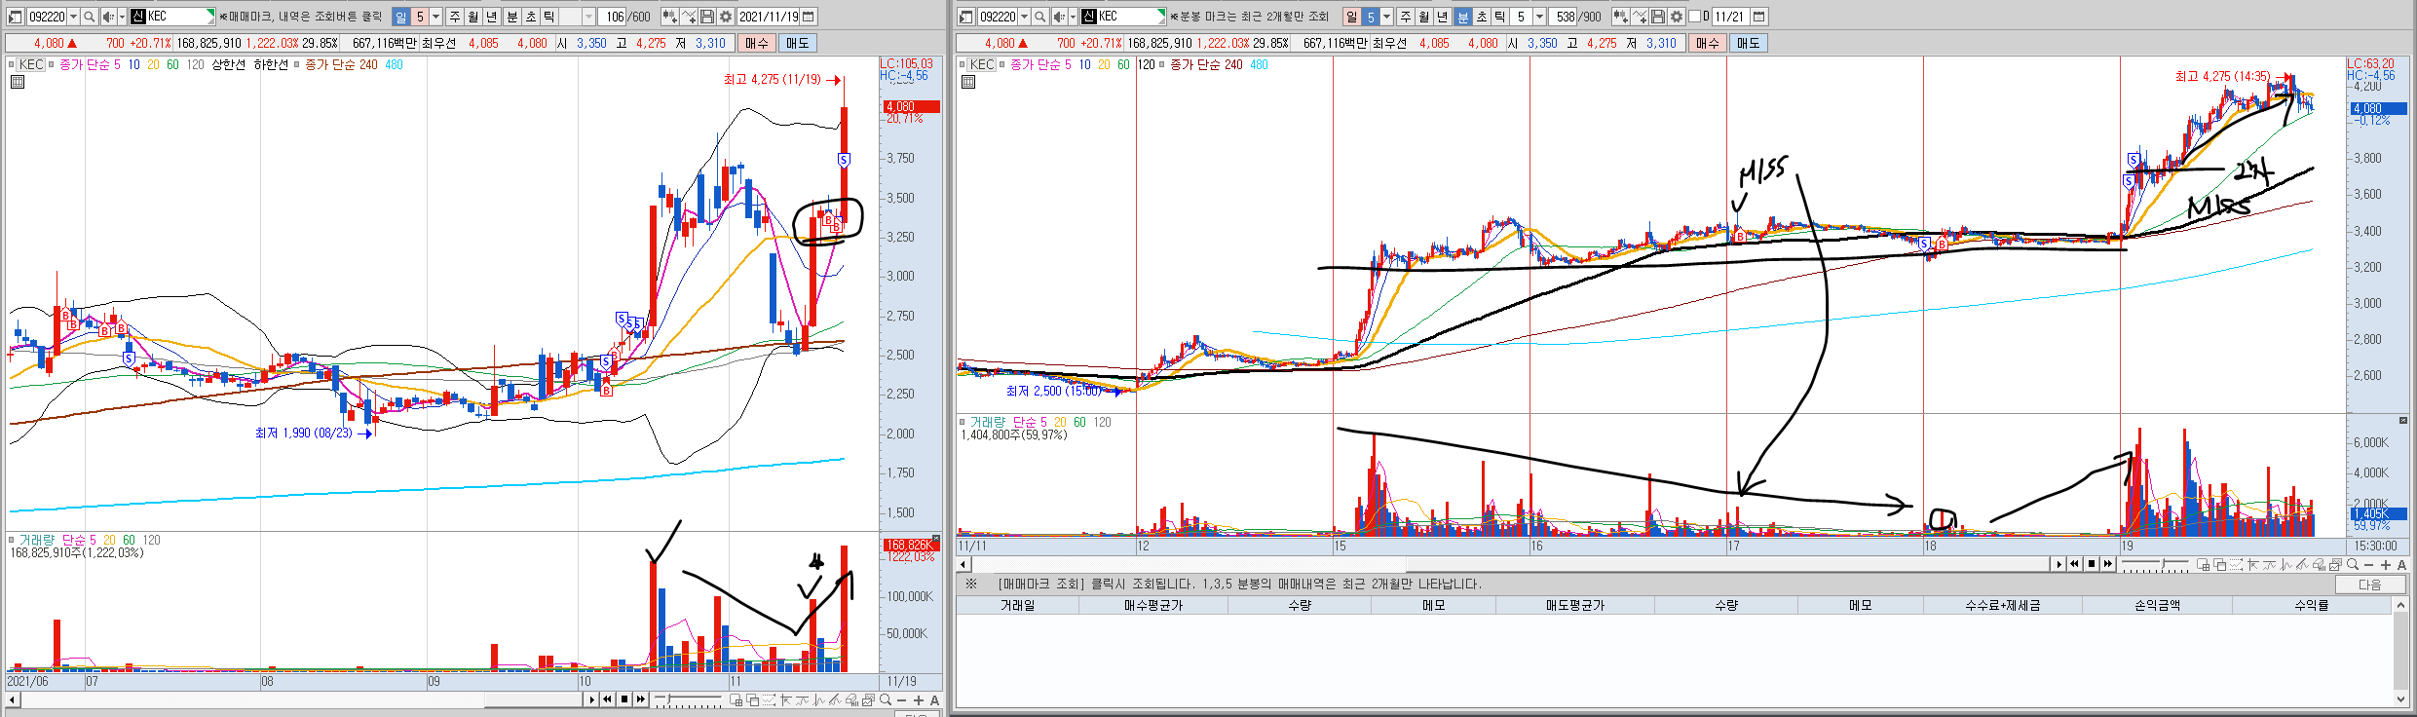Image resolution: width=2417 pixels, height=717 pixels.
Task: Click the red 매수 button in the left panel
Action: click(757, 43)
